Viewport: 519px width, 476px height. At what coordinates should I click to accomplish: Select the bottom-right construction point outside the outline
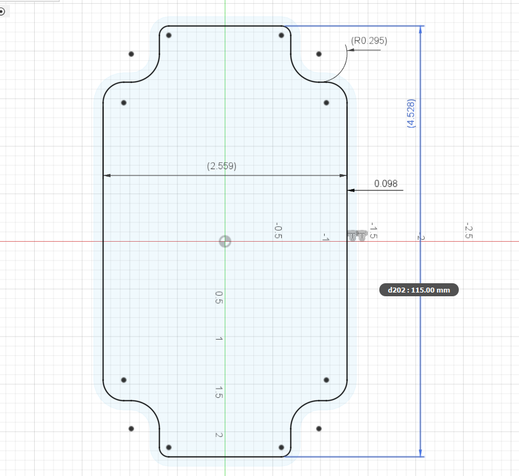pyautogui.click(x=318, y=428)
